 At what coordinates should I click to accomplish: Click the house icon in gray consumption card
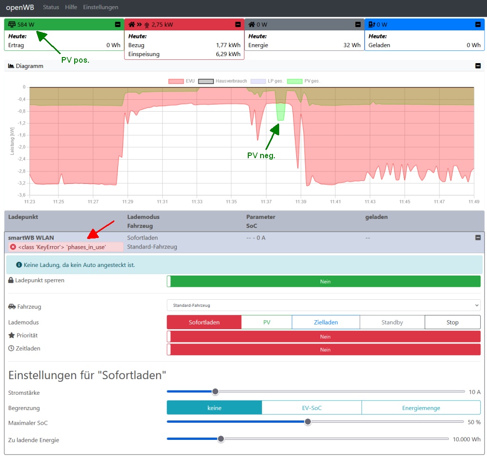click(x=252, y=24)
